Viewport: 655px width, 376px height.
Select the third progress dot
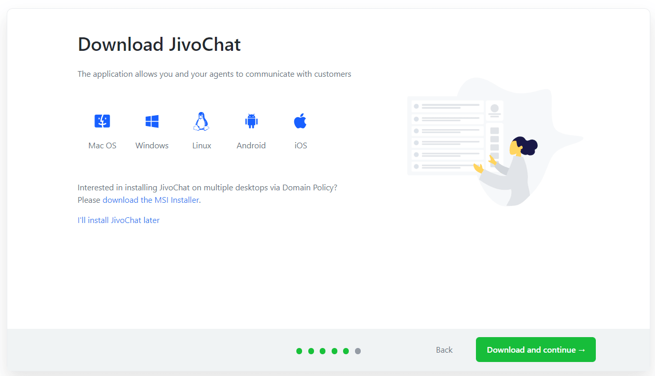323,351
